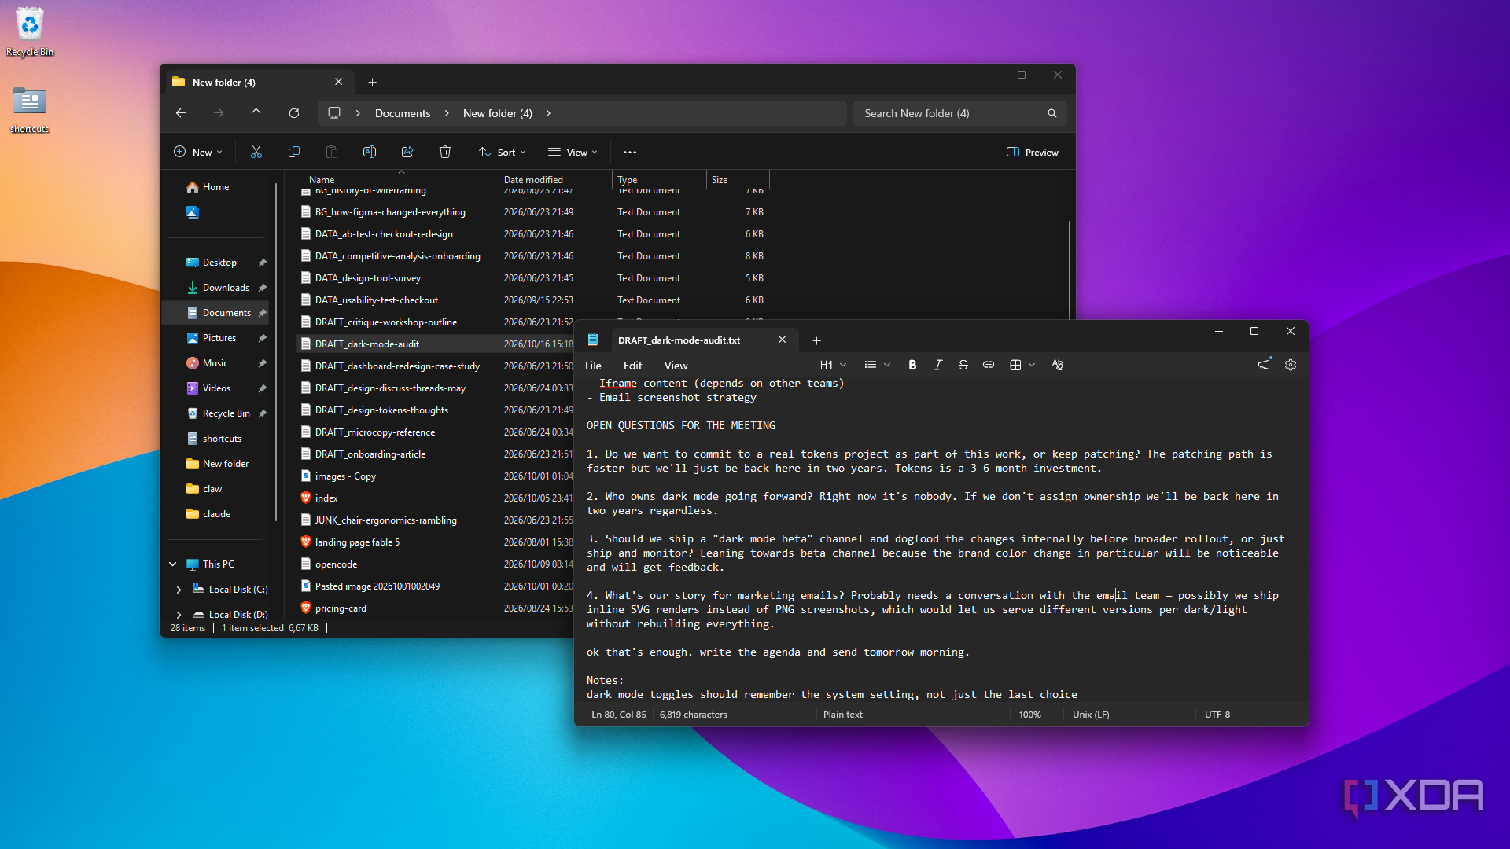The image size is (1510, 849).
Task: Open Downloads in the File Explorer sidebar
Action: pos(218,288)
